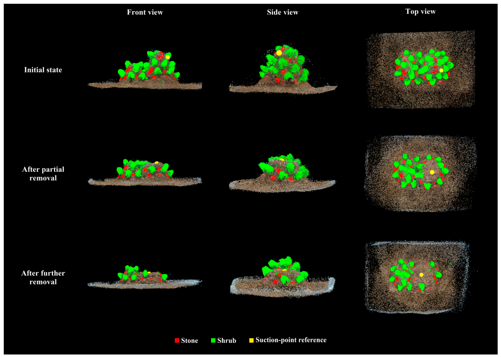Viewport: 501px width, 357px height.
Task: Open the Initial state top view point cloud
Action: [x=421, y=69]
